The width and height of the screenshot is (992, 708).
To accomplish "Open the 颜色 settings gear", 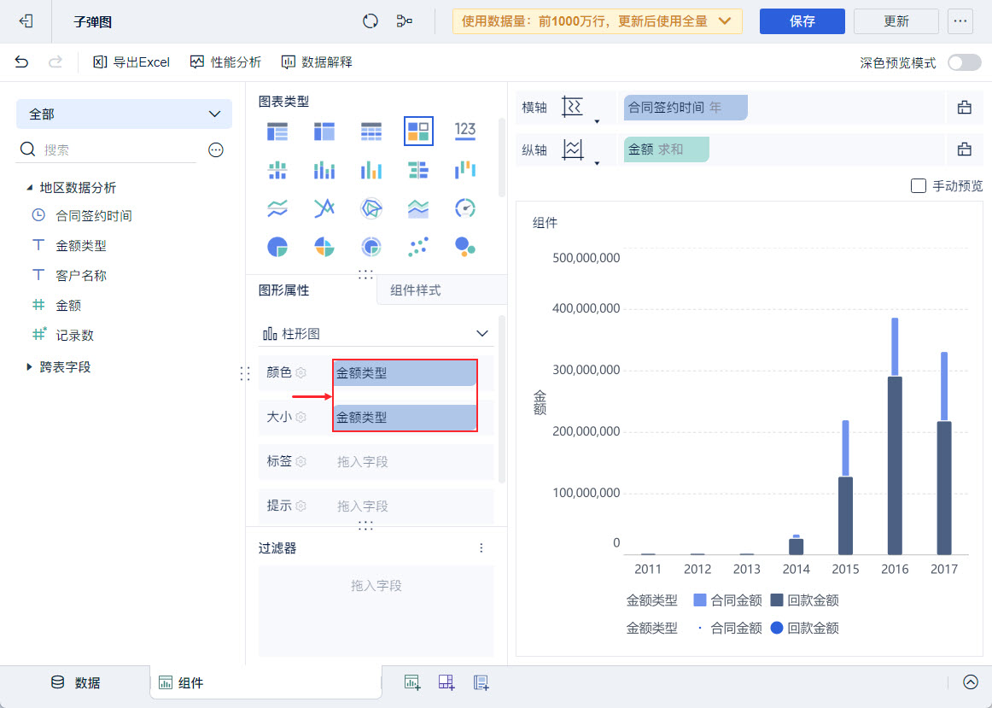I will click(x=301, y=372).
